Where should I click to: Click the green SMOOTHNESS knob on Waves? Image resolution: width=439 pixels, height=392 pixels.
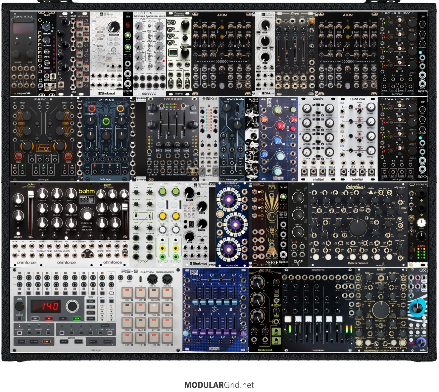(x=106, y=121)
